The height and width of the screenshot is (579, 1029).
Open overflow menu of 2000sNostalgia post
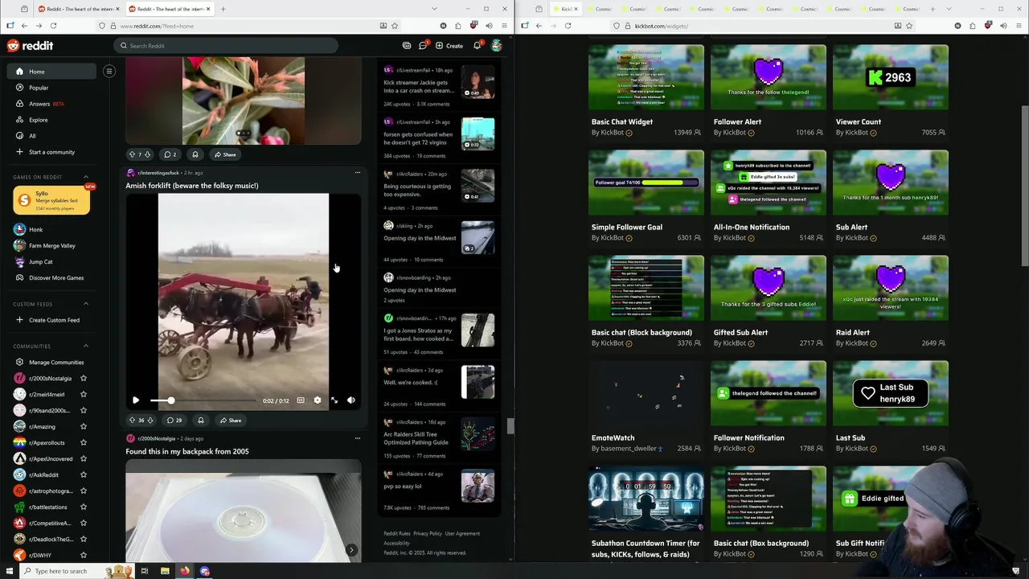(358, 438)
